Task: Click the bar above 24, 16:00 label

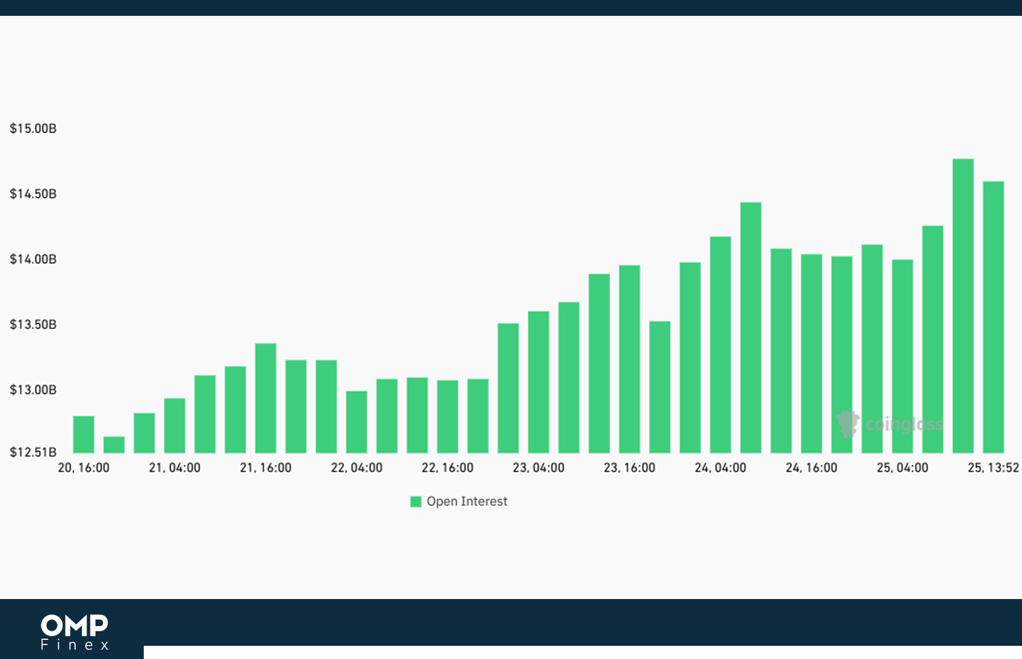Action: point(812,354)
